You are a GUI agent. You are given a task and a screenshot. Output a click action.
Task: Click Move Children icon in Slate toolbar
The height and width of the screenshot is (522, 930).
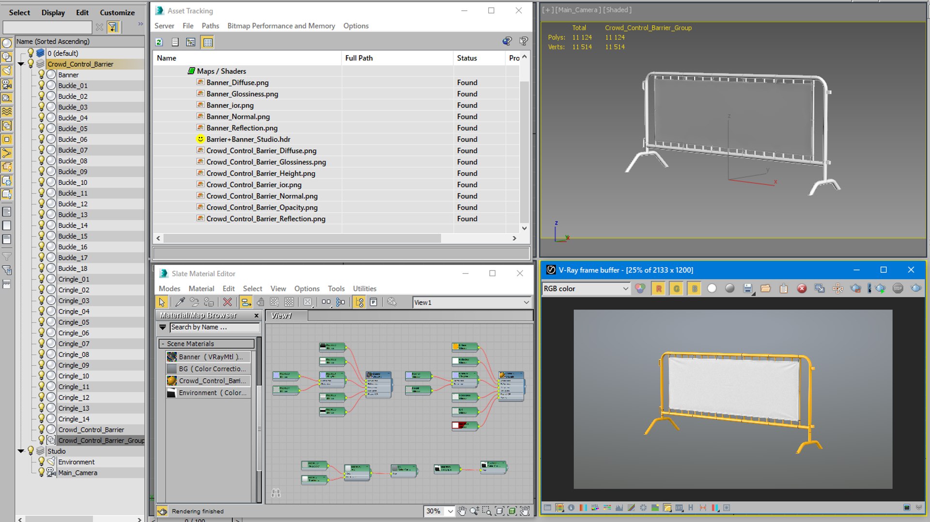click(246, 302)
